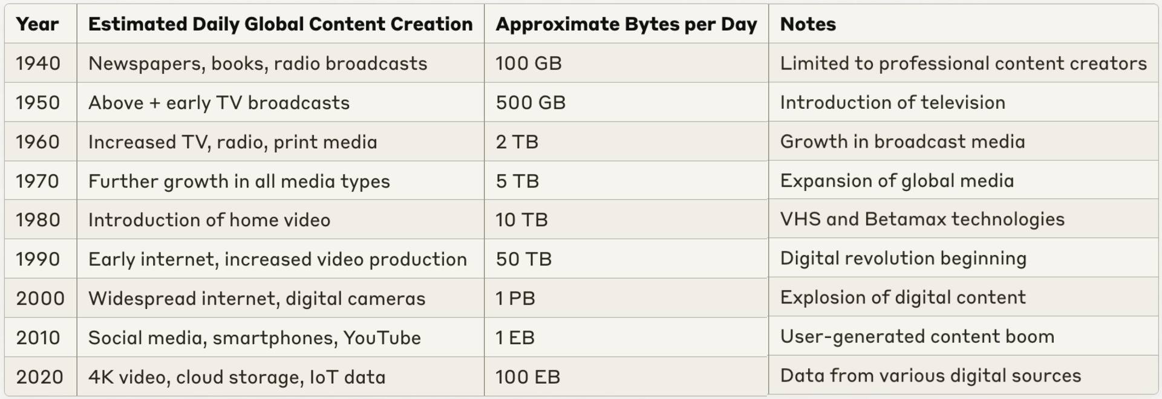Click the "10 TB" bytes cell
Image resolution: width=1162 pixels, height=399 pixels.
click(x=521, y=220)
